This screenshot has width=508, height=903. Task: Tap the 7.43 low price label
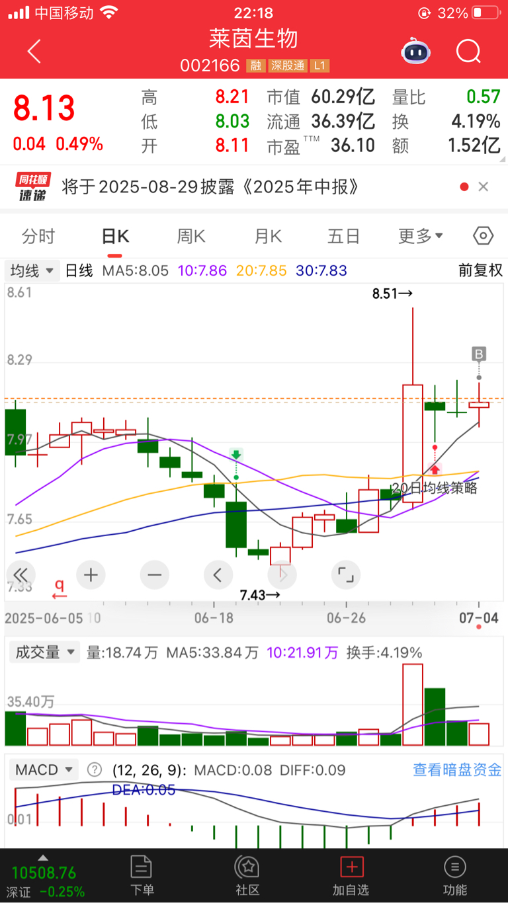[x=259, y=595]
